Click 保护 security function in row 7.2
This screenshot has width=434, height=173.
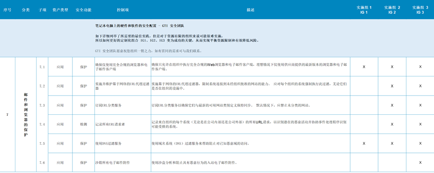[83, 86]
